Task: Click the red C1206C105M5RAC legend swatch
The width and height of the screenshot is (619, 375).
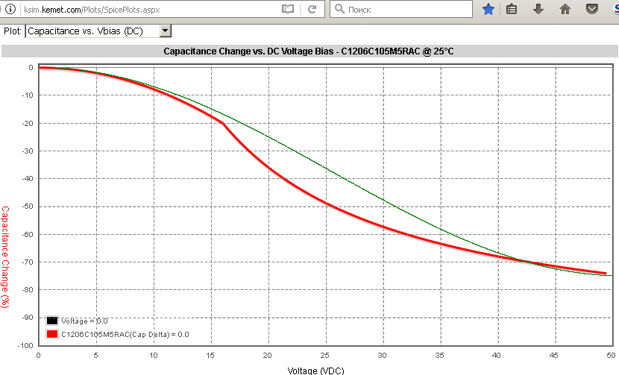Action: point(52,335)
